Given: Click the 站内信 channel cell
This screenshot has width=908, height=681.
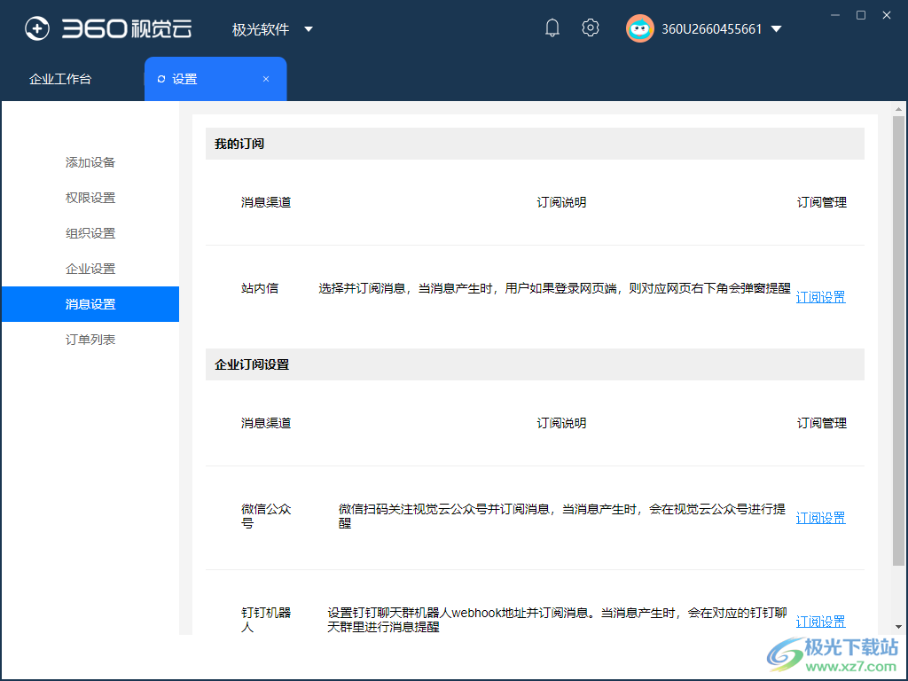Looking at the screenshot, I should [x=260, y=288].
